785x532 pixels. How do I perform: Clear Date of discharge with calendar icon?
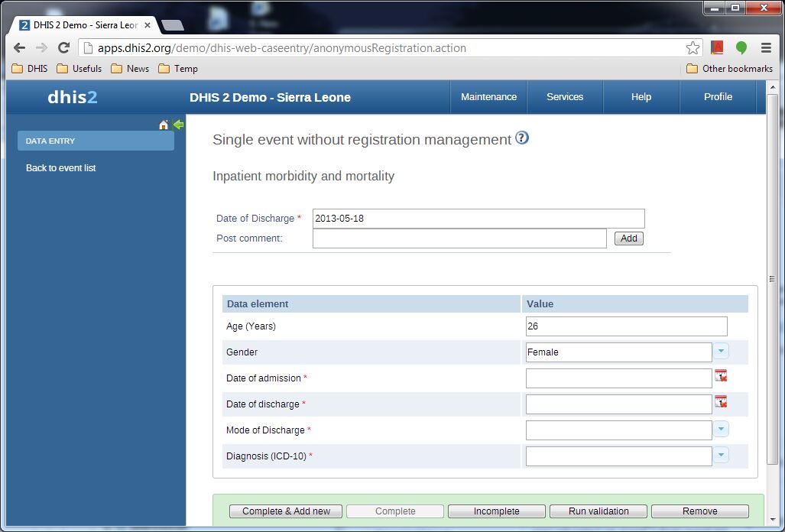[721, 401]
